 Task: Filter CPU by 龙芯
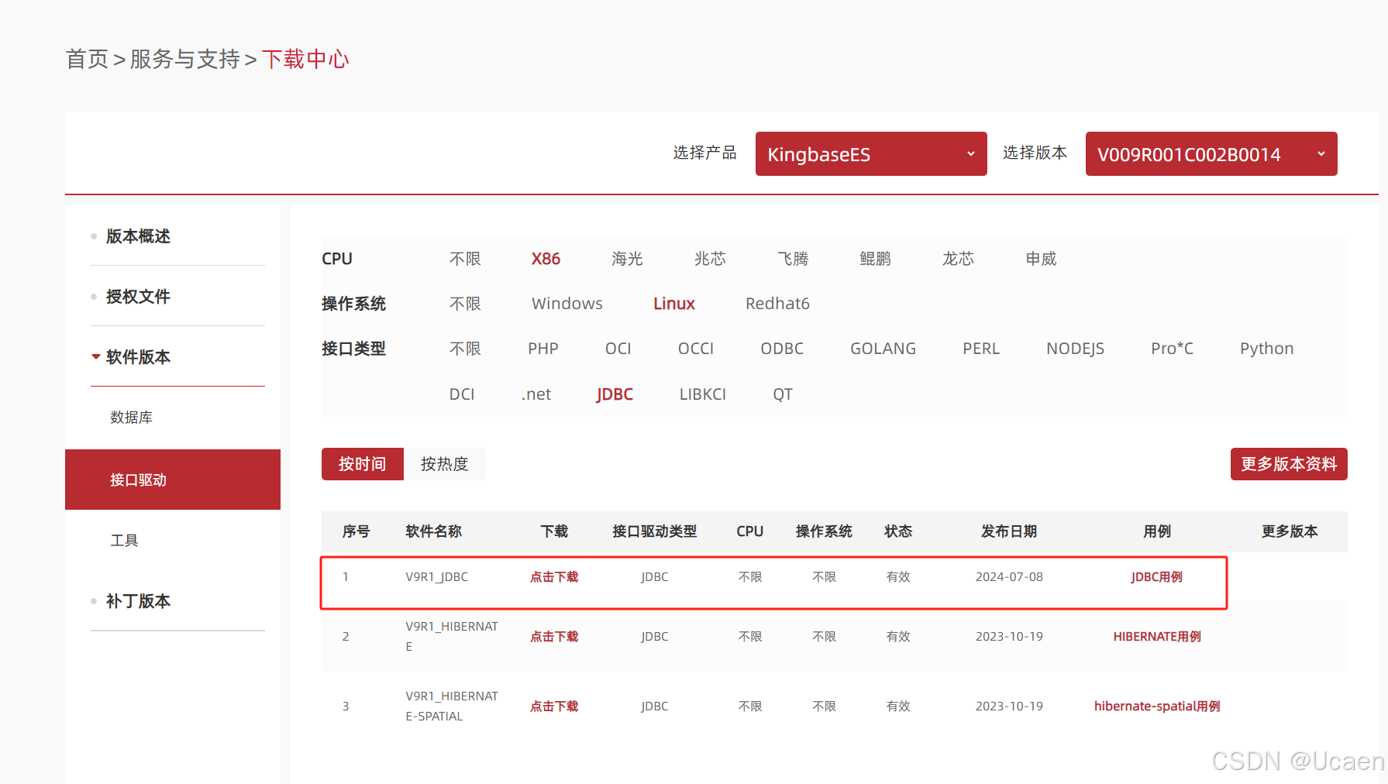pos(958,259)
